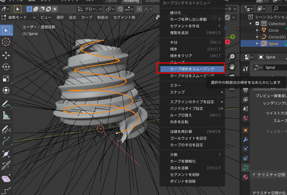Choose 複製を追加 in context menu
This screenshot has width=287, height=195.
point(192,33)
